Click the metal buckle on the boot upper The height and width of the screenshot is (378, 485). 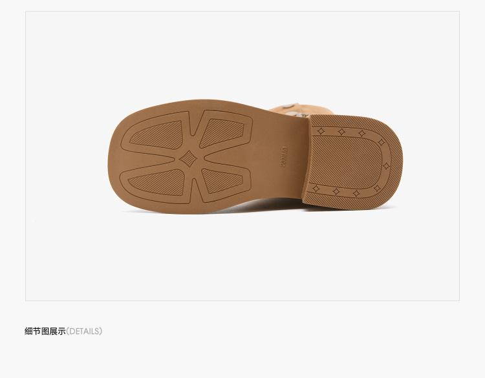pyautogui.click(x=294, y=112)
